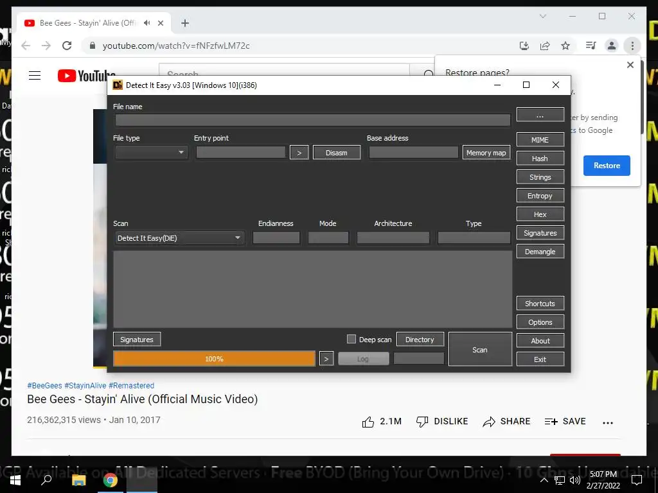Open the Disasm view
The height and width of the screenshot is (493, 658).
click(x=337, y=153)
